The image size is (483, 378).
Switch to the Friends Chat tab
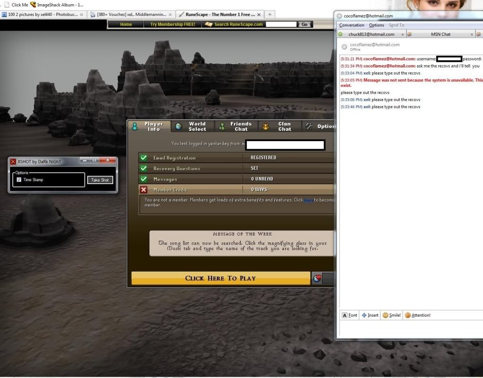tap(237, 126)
